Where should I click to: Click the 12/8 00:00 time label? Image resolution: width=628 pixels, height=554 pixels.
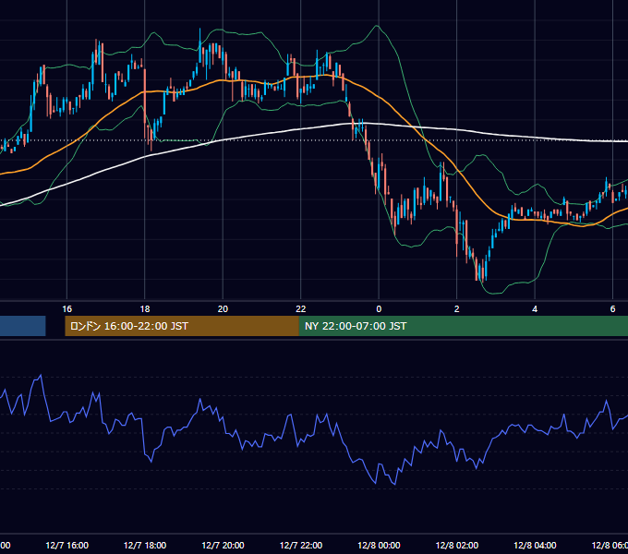[x=379, y=545]
